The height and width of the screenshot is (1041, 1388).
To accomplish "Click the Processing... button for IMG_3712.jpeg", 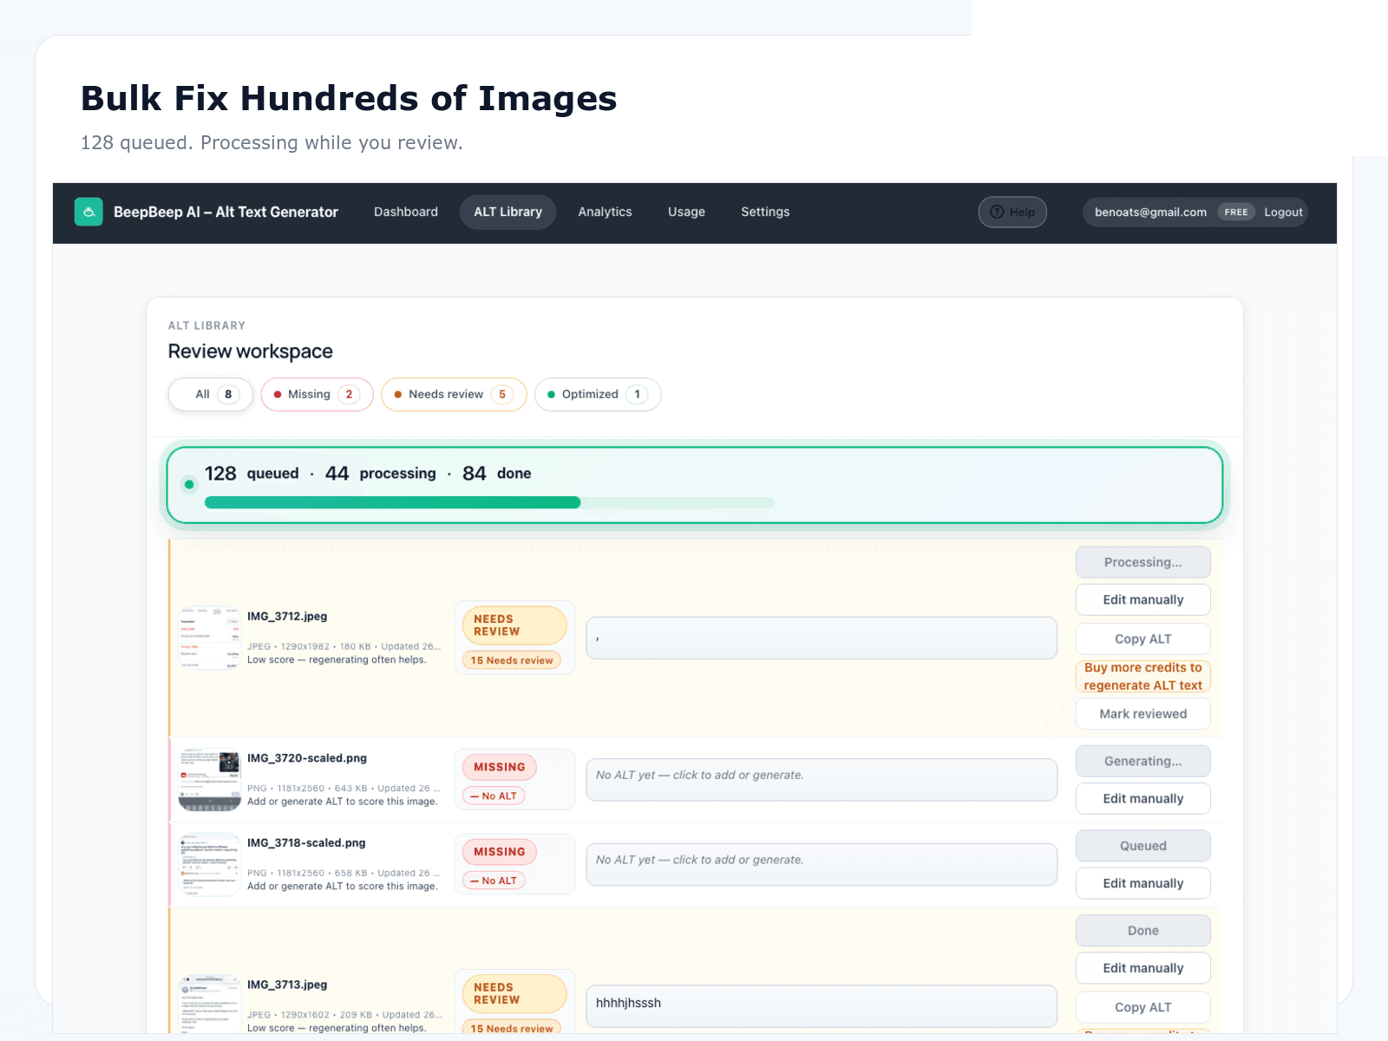I will [1143, 562].
